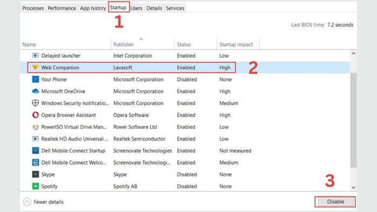Open the Performance tab
This screenshot has height=212, width=377.
[x=62, y=8]
